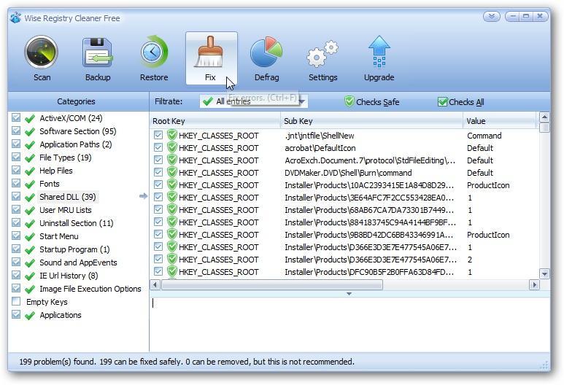Select the Image File Execution Options category
Screen dimensions: 564x385
(x=90, y=289)
